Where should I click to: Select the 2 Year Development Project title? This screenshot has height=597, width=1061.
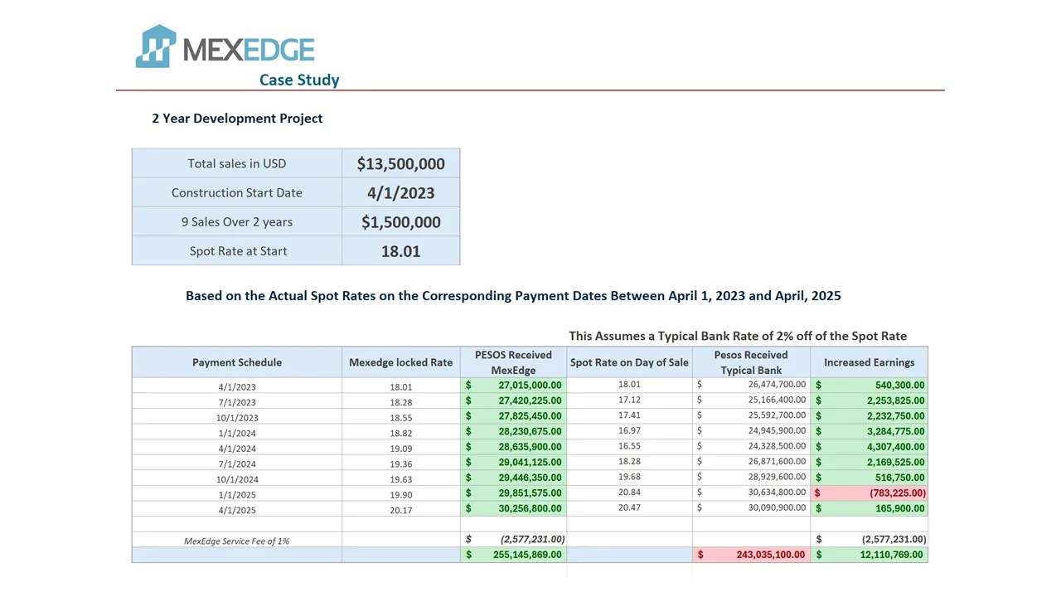coord(237,119)
